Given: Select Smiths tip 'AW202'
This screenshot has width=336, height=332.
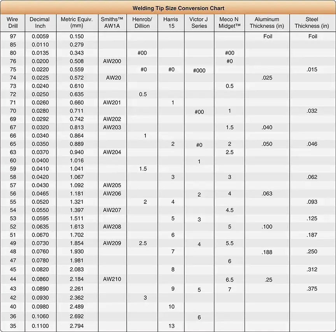Looking at the screenshot, I should pyautogui.click(x=112, y=119).
